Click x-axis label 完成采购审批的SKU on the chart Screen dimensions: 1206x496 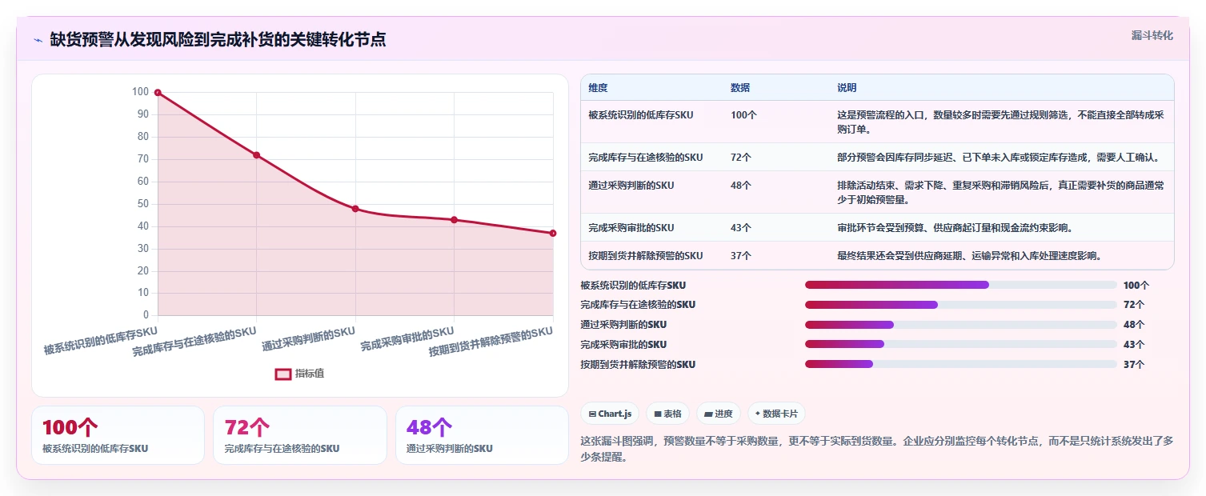tap(407, 339)
